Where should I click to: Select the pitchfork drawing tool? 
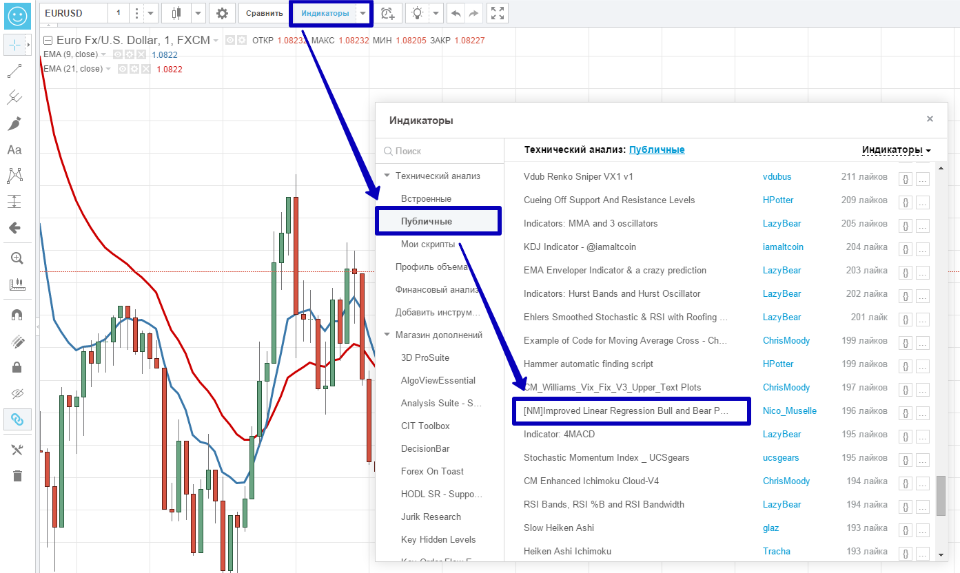[x=15, y=97]
